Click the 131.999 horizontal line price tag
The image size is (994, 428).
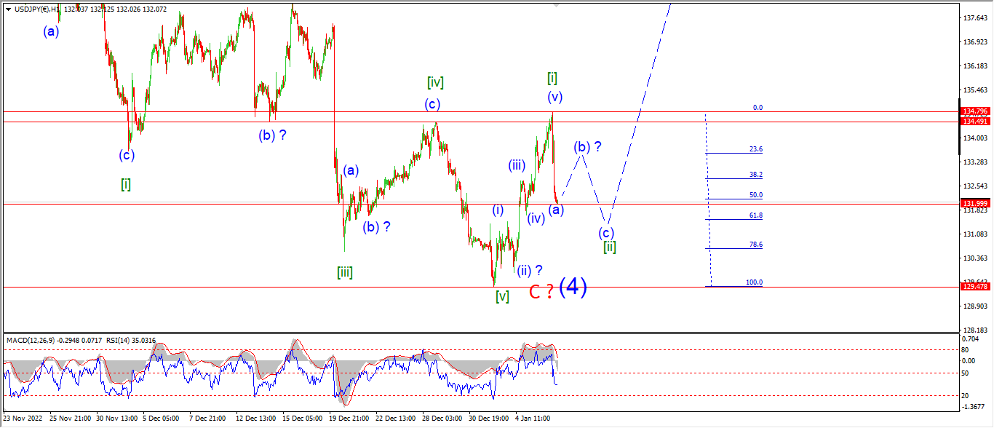(x=974, y=203)
